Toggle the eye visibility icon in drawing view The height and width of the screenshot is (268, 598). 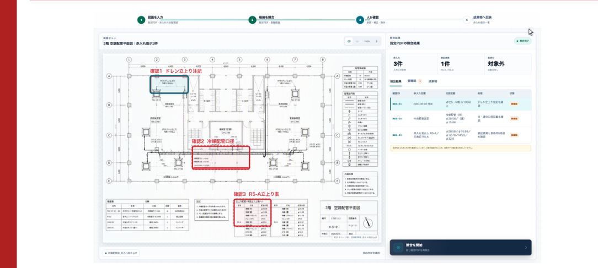tap(349, 41)
